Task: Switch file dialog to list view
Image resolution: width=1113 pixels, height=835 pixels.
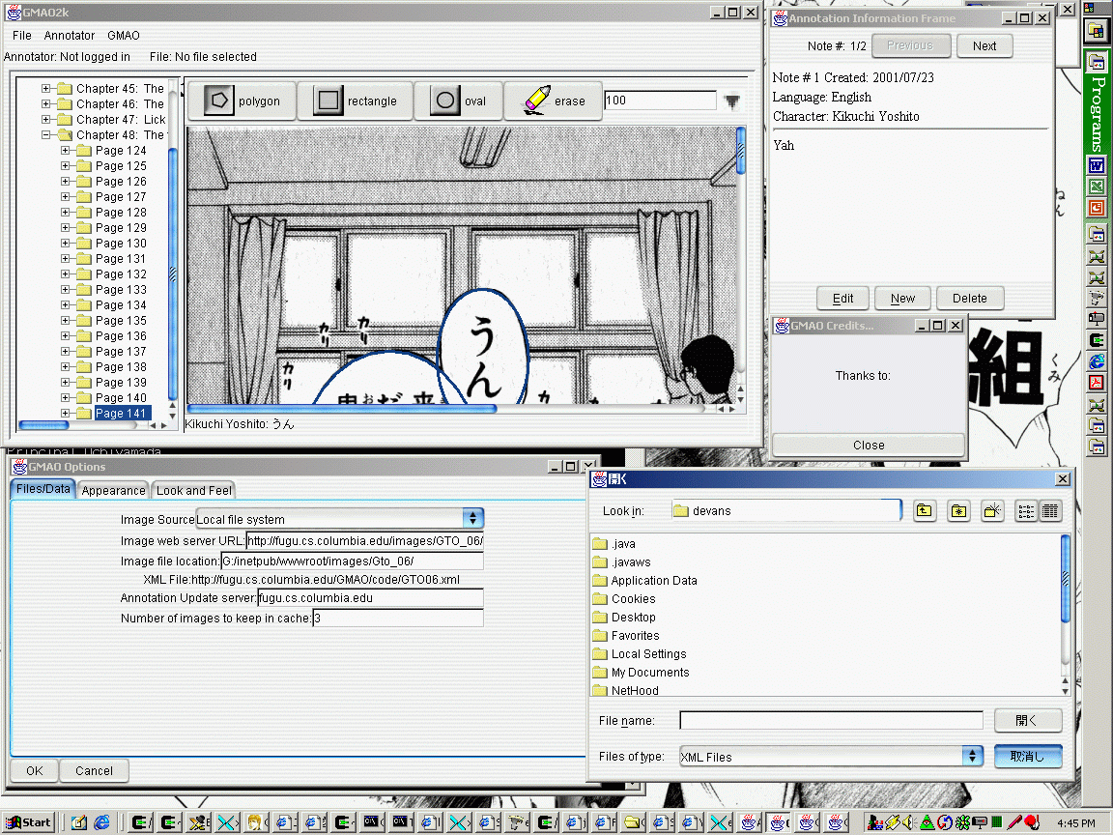Action: point(1026,510)
